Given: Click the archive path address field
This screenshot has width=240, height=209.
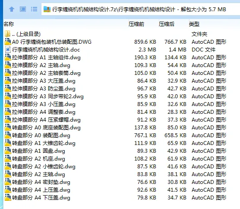Looking at the screenshot, I should pos(141,10).
